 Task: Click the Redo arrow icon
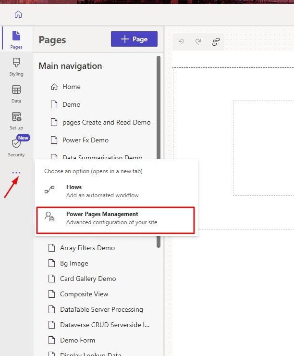click(x=198, y=41)
